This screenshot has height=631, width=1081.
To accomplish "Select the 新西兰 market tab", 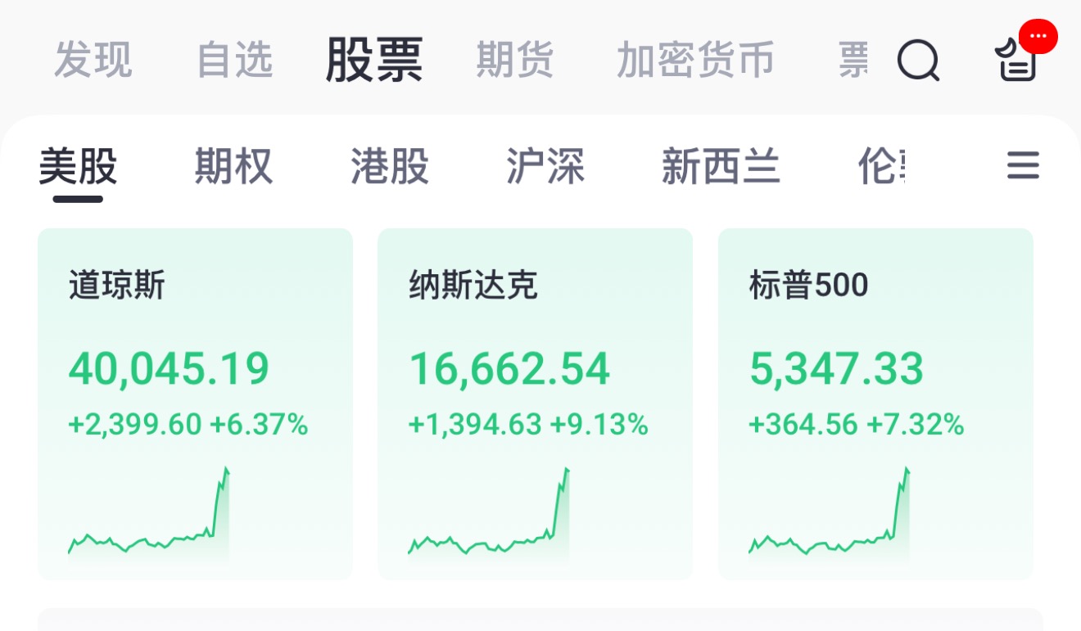I will [x=721, y=167].
